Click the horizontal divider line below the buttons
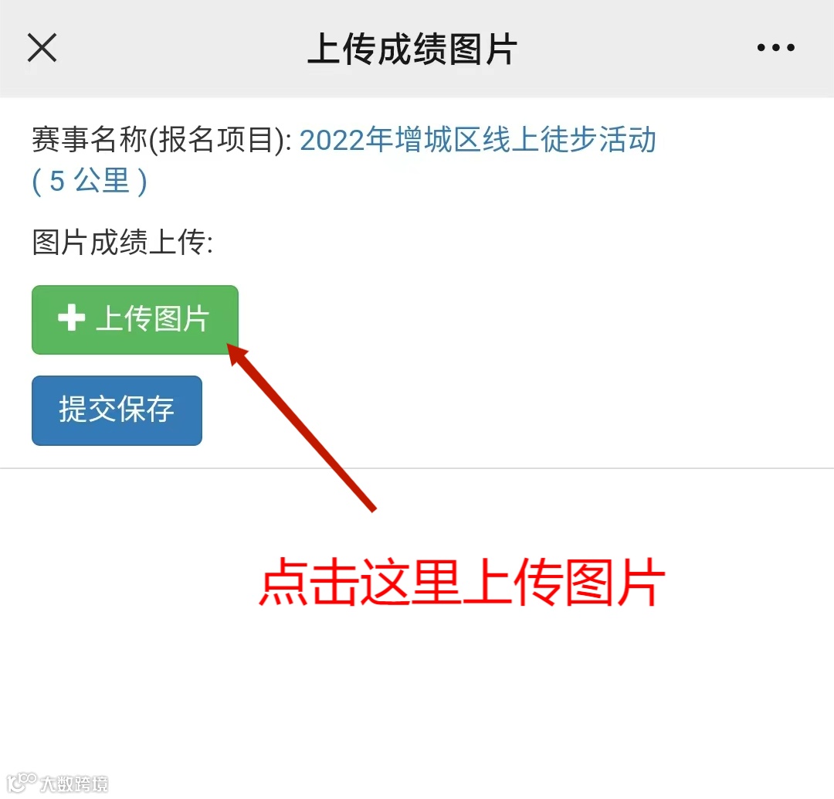Viewport: 834px width, 799px height. [417, 468]
